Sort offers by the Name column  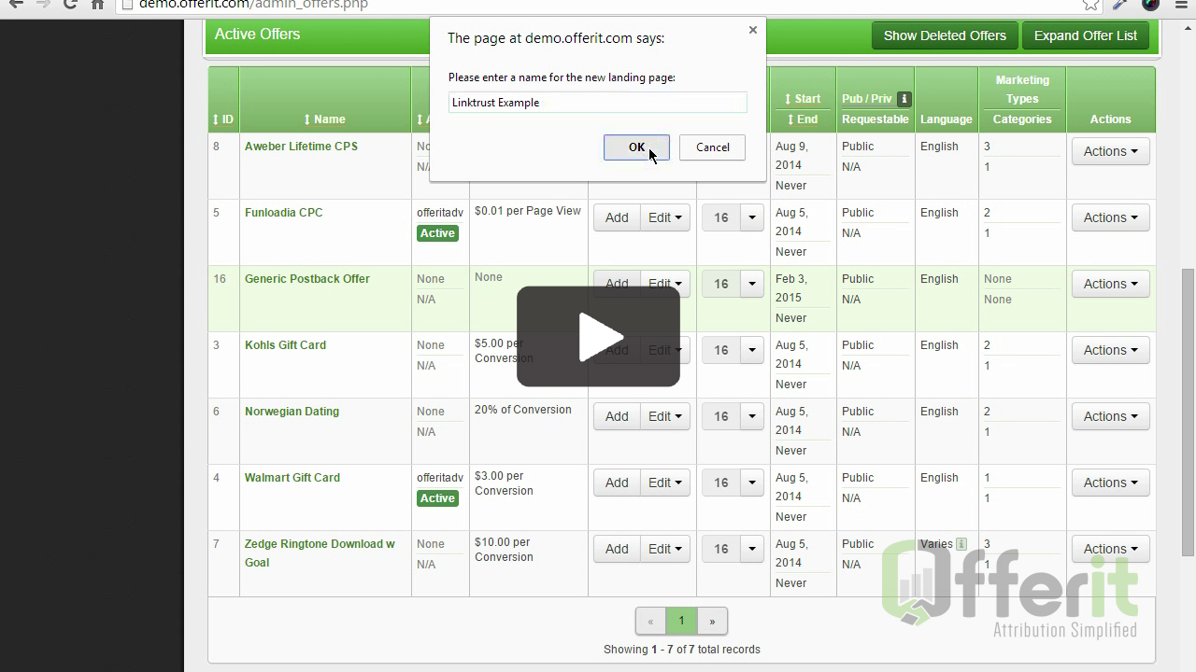324,119
